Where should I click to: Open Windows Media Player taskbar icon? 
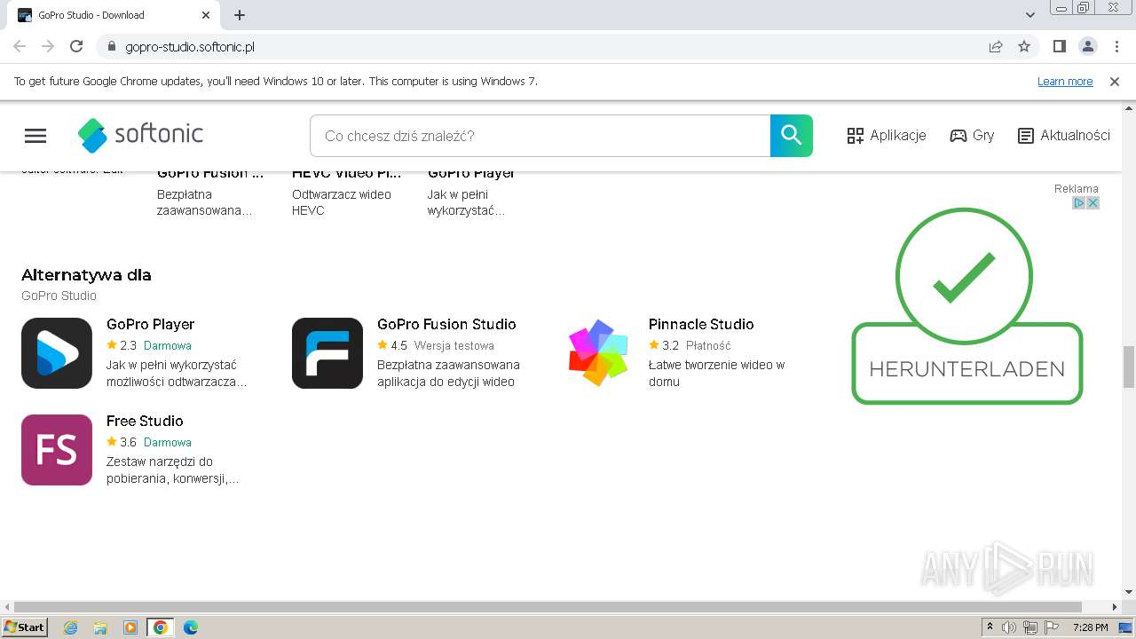[x=130, y=627]
